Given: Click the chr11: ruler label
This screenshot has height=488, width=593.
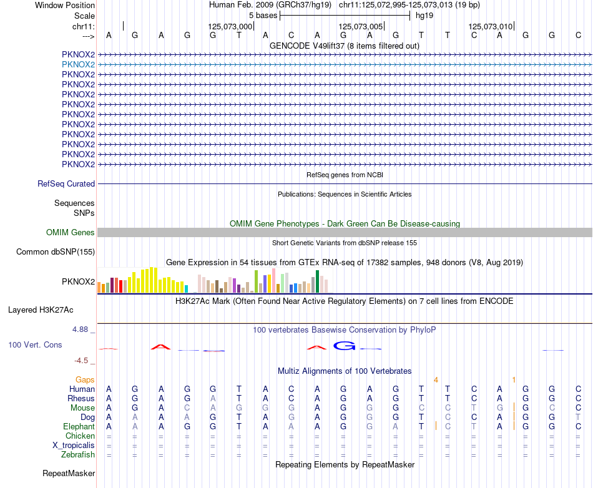Looking at the screenshot, I should point(84,26).
